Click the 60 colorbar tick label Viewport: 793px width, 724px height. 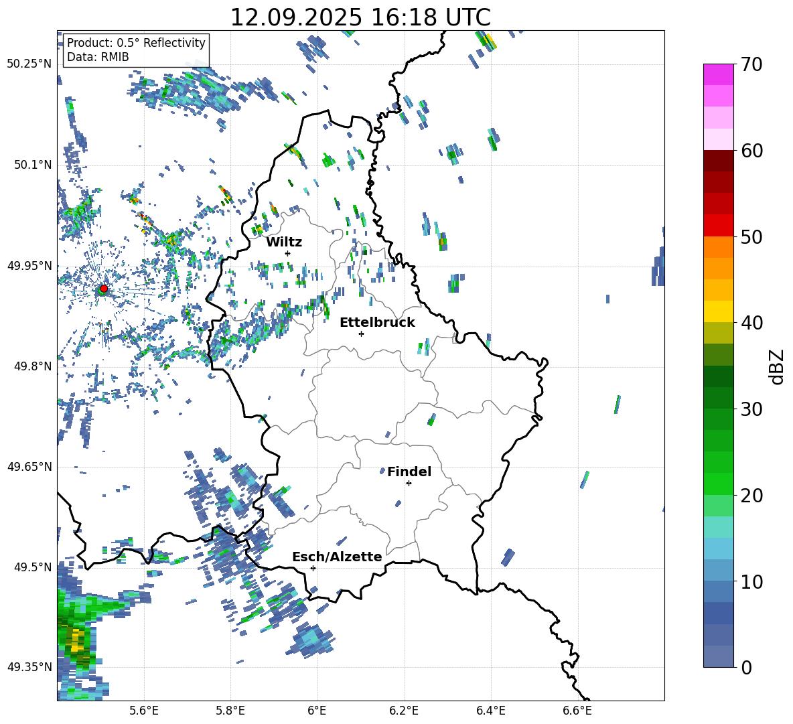751,151
